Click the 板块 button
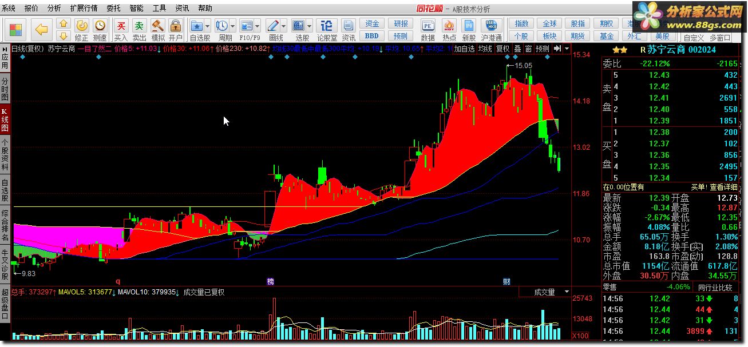Image resolution: width=748 pixels, height=347 pixels. click(x=549, y=36)
